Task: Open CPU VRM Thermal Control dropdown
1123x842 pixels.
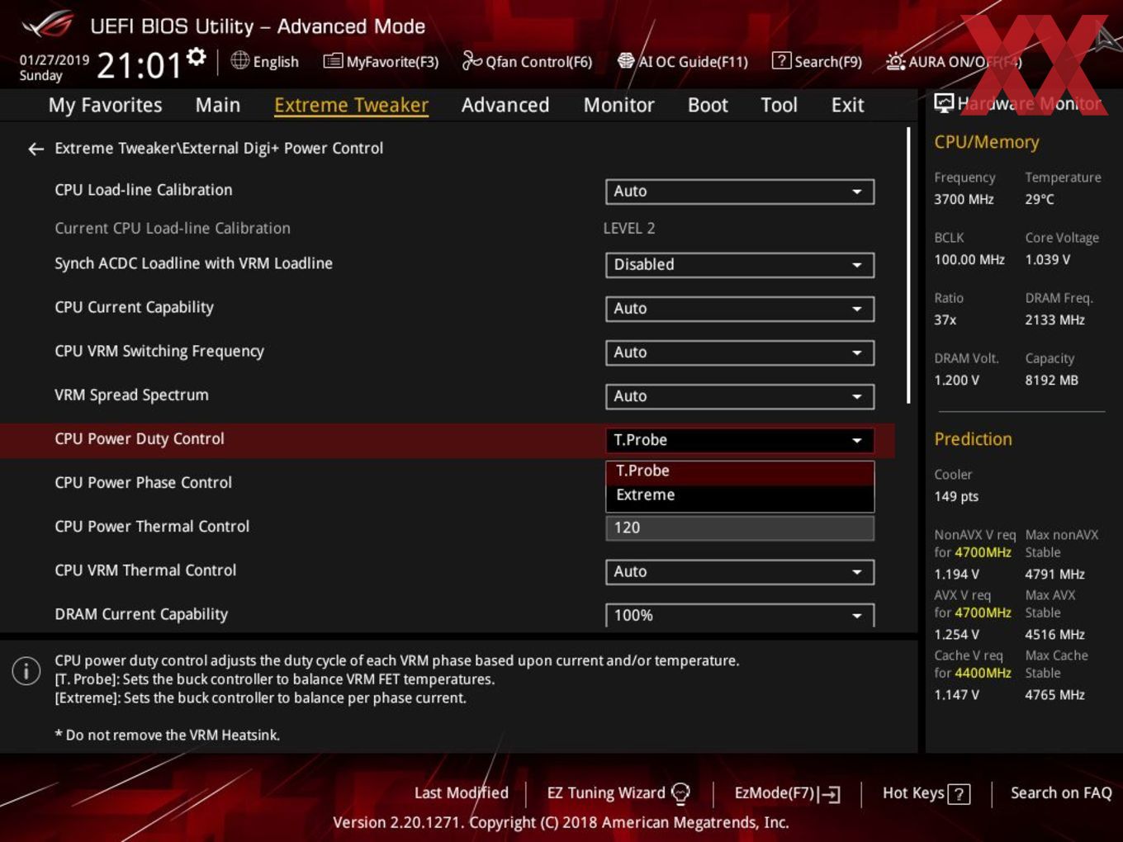Action: 740,571
